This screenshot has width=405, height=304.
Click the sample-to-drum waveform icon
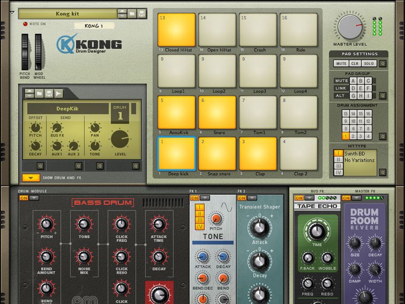(x=59, y=93)
